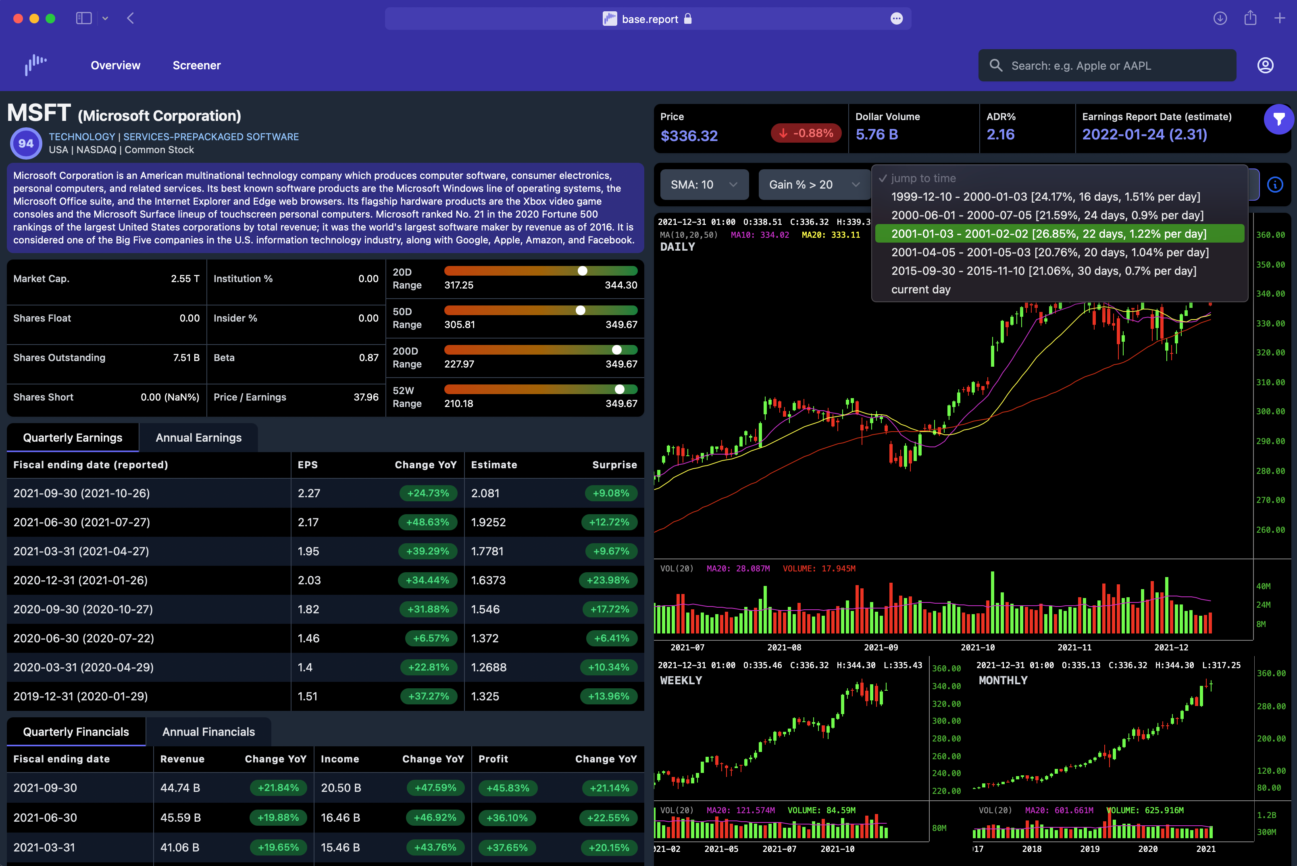Click the address bar more options button
The width and height of the screenshot is (1297, 866).
pyautogui.click(x=896, y=19)
